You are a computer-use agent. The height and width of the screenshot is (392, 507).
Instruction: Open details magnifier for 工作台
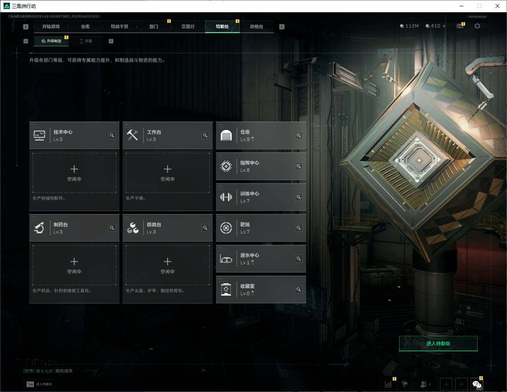click(205, 136)
